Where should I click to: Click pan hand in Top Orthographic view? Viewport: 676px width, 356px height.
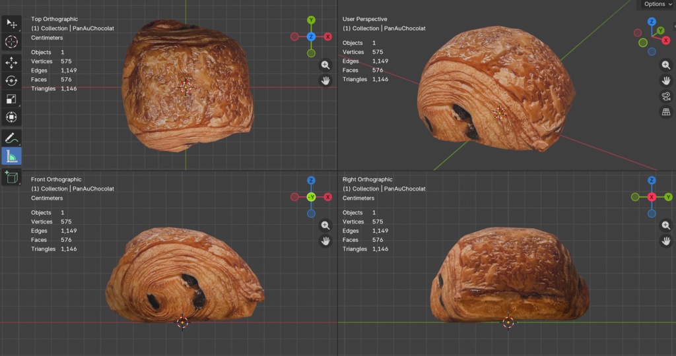tap(325, 80)
